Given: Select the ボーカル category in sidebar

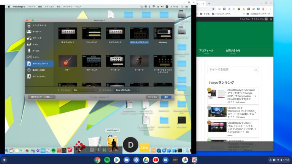Looking at the screenshot, I should [x=39, y=51].
